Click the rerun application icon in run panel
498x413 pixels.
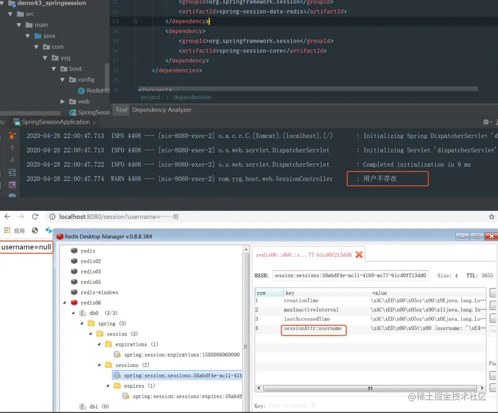[12, 136]
